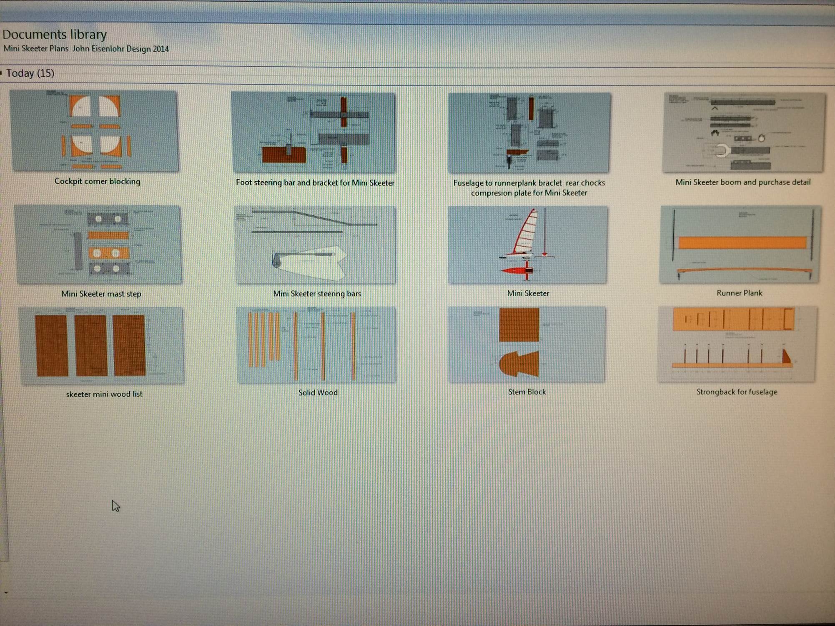
Task: Click the Solid Wood file name label
Action: pyautogui.click(x=318, y=393)
